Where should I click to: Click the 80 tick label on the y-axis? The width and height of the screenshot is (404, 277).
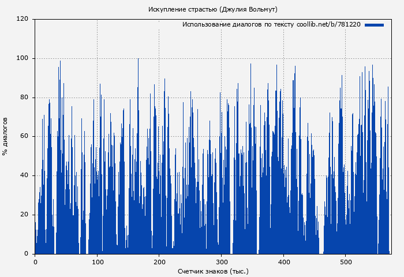(x=24, y=98)
